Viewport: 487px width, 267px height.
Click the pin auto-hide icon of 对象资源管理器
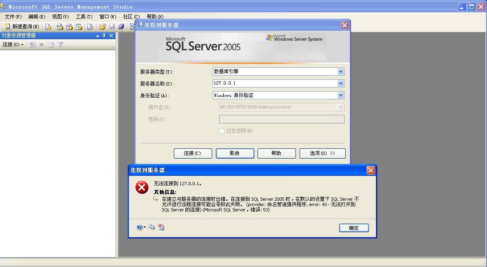[104, 36]
